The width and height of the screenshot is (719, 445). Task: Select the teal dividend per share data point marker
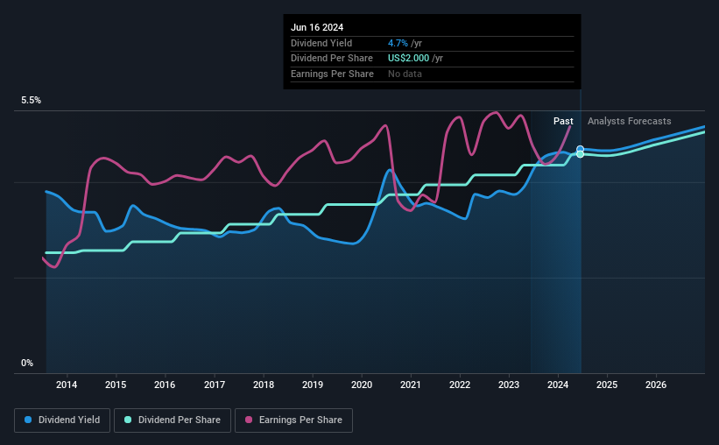[580, 154]
